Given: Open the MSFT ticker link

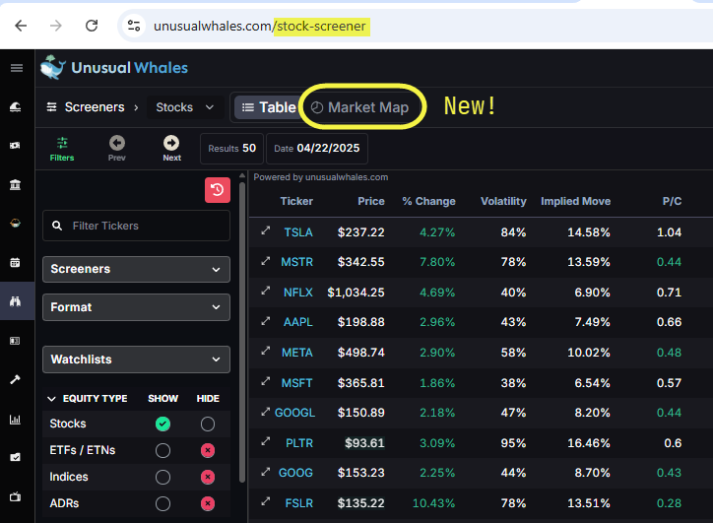Looking at the screenshot, I should click(x=297, y=383).
